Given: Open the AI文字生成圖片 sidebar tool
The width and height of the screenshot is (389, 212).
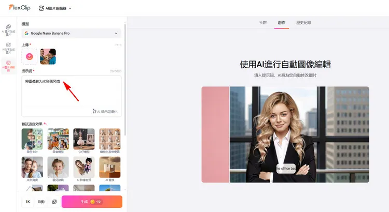Looking at the screenshot, I should click(8, 48).
